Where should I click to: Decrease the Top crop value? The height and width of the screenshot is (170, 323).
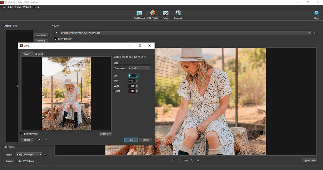click(x=137, y=81)
